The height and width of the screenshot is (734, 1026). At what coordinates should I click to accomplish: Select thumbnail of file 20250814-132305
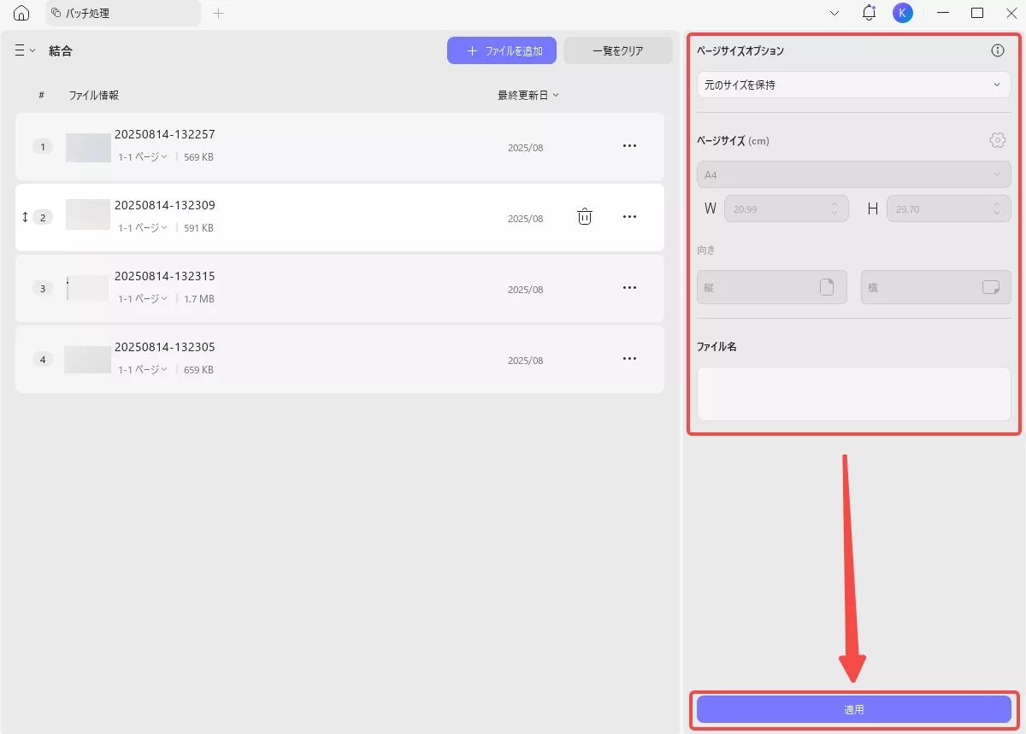[88, 359]
